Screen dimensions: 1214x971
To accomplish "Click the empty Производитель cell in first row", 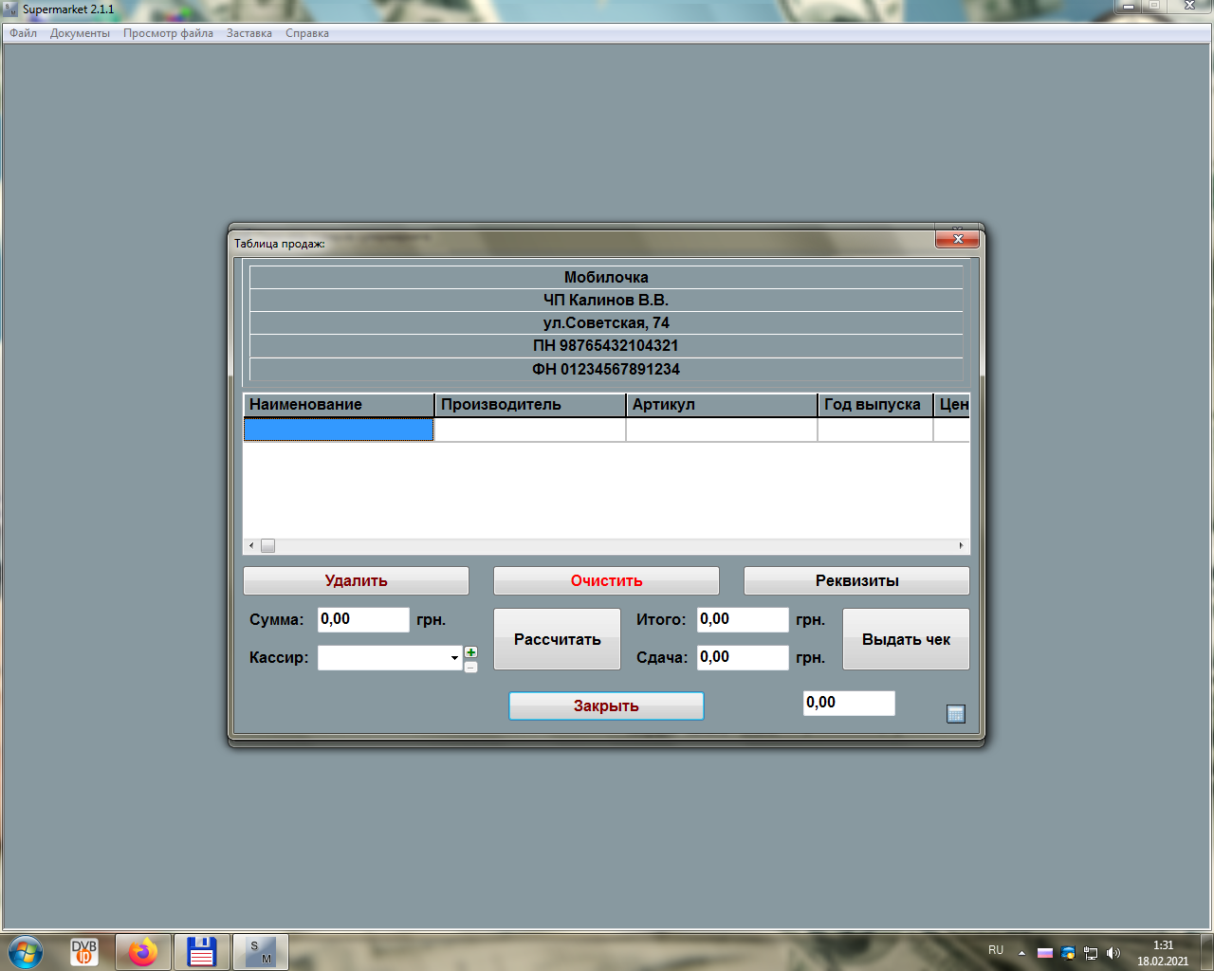I will pos(530,430).
